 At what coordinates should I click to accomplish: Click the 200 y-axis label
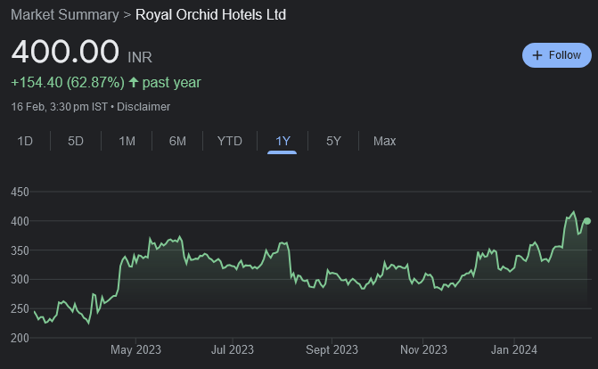tap(20, 338)
